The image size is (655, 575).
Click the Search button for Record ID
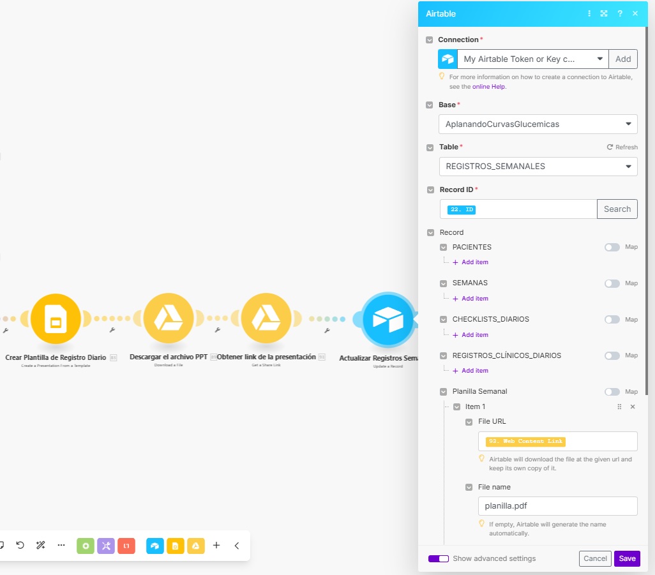[617, 209]
